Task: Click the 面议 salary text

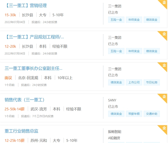Action: tap(8, 78)
